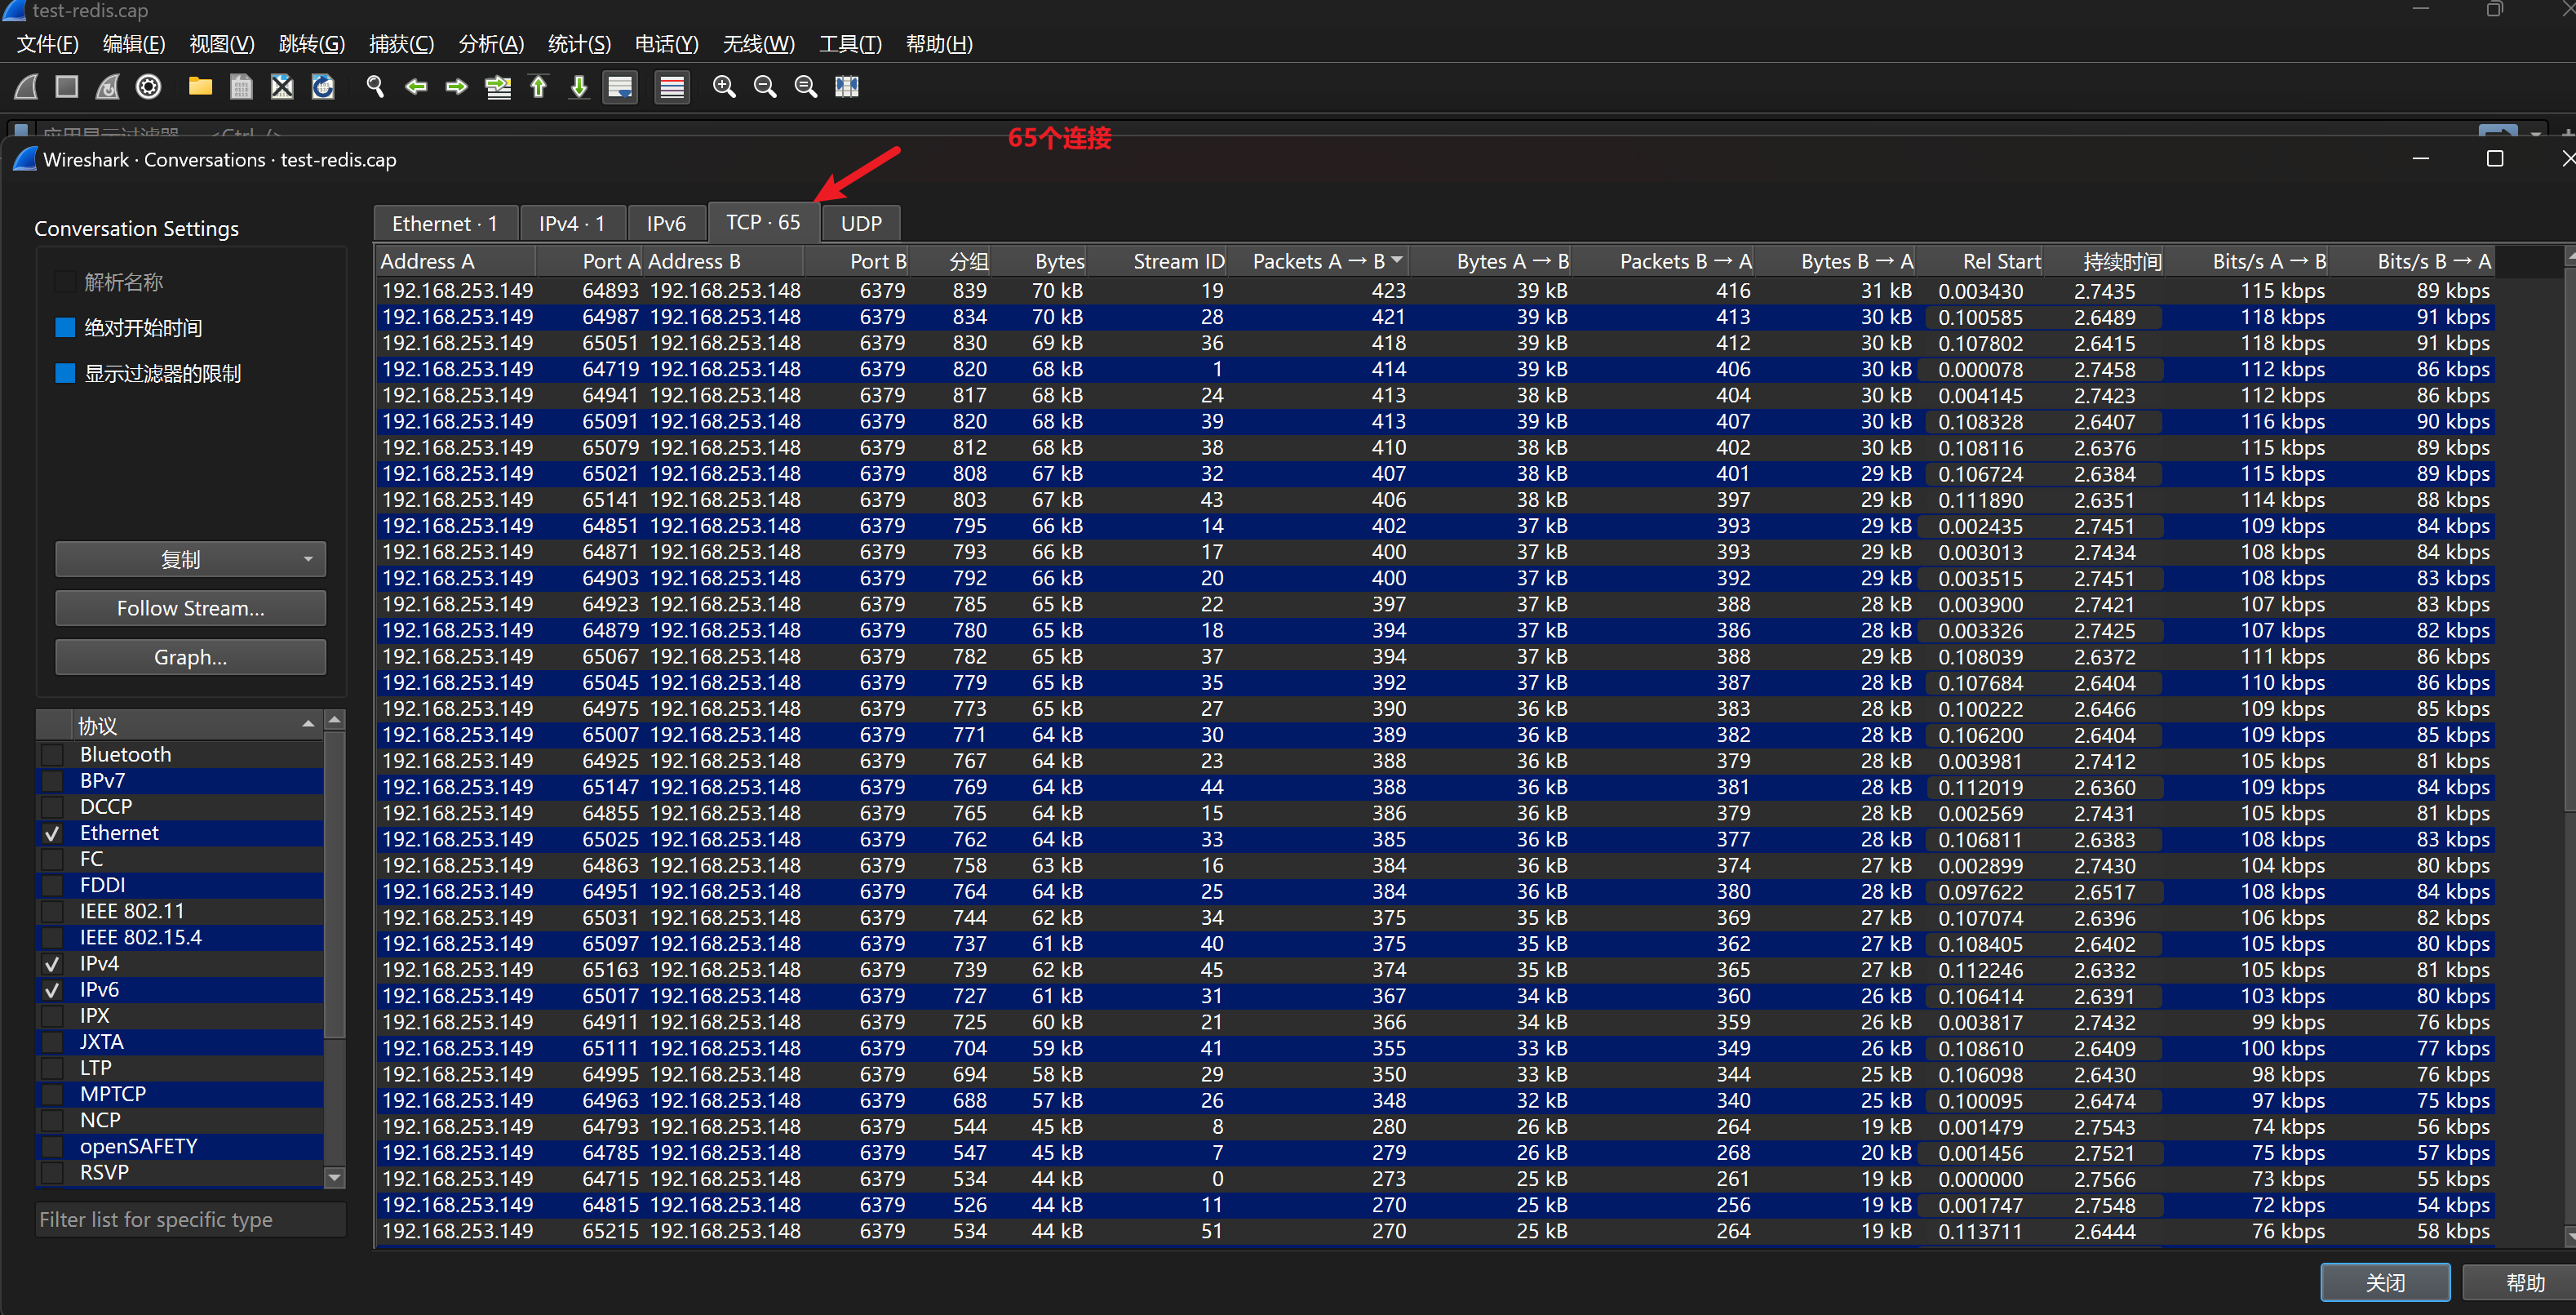Viewport: 2576px width, 1315px height.
Task: Switch to the UDP tab
Action: [x=860, y=224]
